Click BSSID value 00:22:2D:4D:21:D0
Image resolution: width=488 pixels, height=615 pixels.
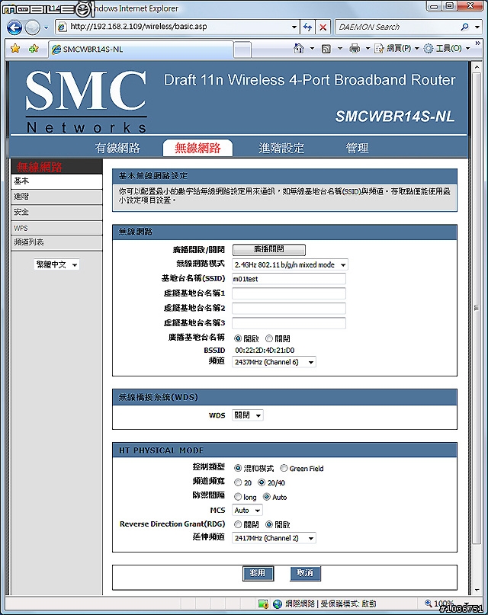(x=265, y=351)
